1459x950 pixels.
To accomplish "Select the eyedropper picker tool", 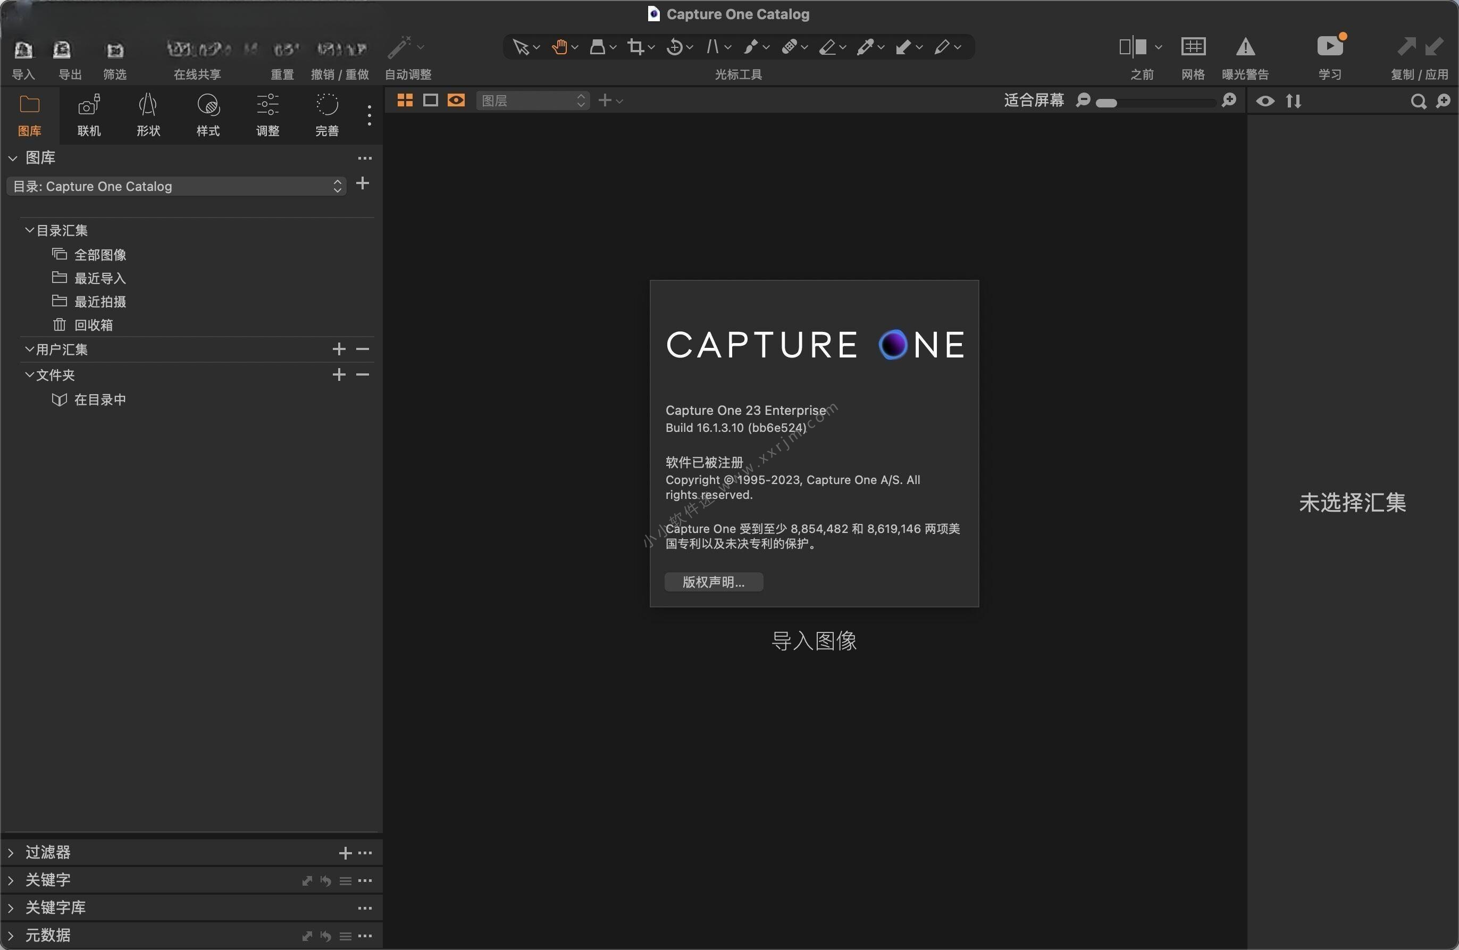I will pyautogui.click(x=866, y=47).
